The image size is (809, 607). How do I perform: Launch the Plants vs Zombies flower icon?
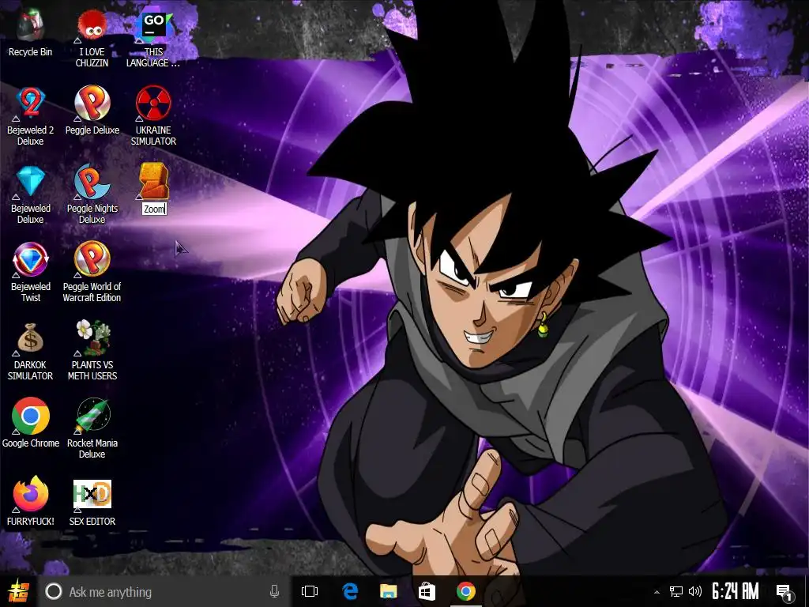pos(92,338)
